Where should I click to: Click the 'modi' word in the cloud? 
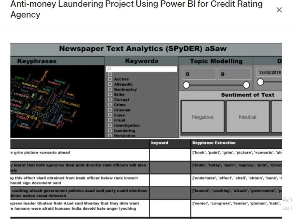coord(41,114)
